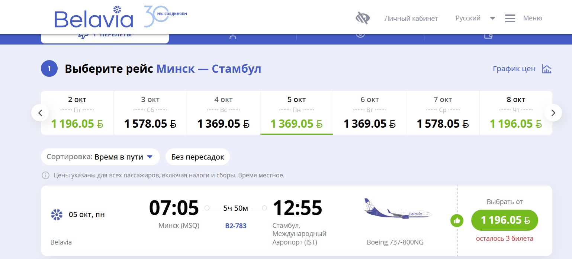
Task: Open График цен price chart link
Action: (514, 69)
